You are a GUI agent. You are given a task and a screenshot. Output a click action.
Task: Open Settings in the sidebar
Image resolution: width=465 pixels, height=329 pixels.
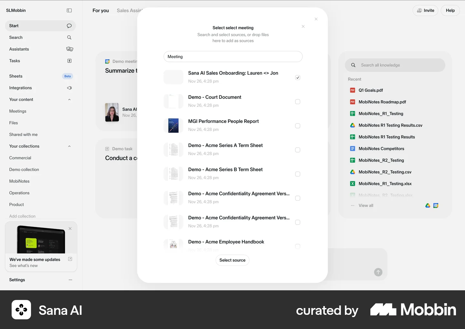(x=17, y=280)
